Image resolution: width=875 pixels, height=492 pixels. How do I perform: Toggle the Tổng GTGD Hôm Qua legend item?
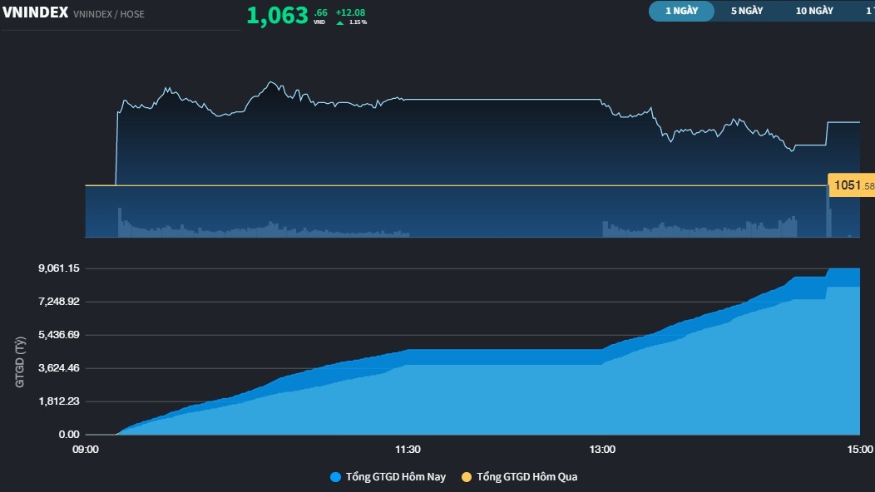coord(520,477)
